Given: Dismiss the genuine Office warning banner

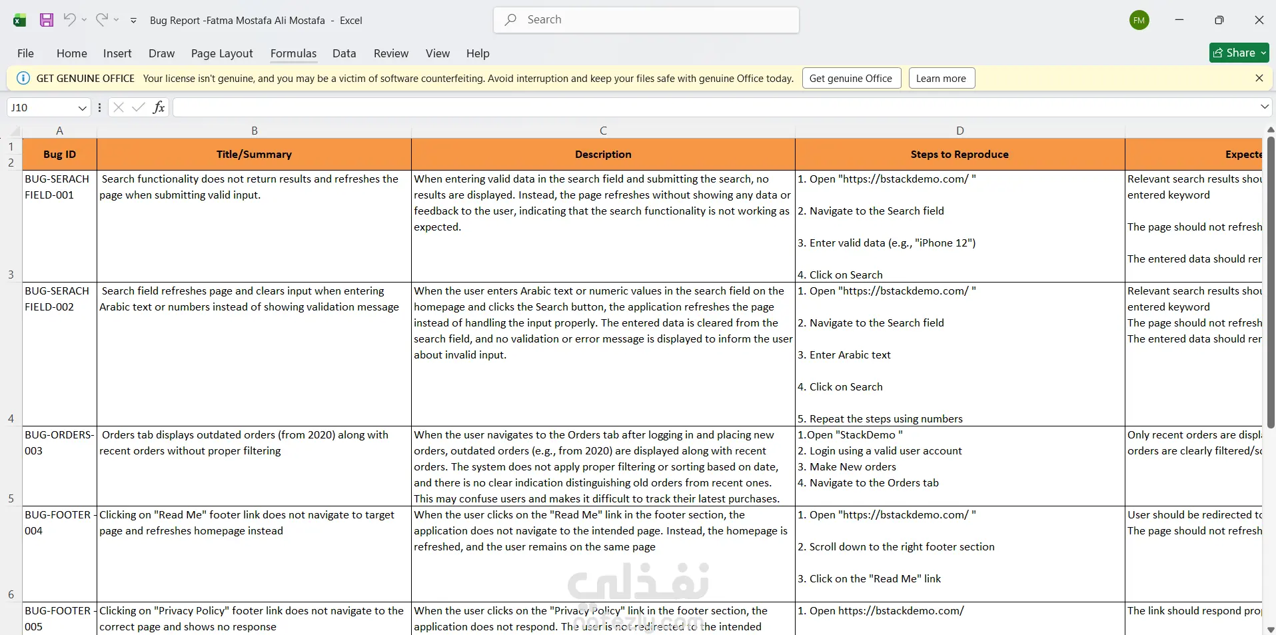Looking at the screenshot, I should tap(1259, 78).
